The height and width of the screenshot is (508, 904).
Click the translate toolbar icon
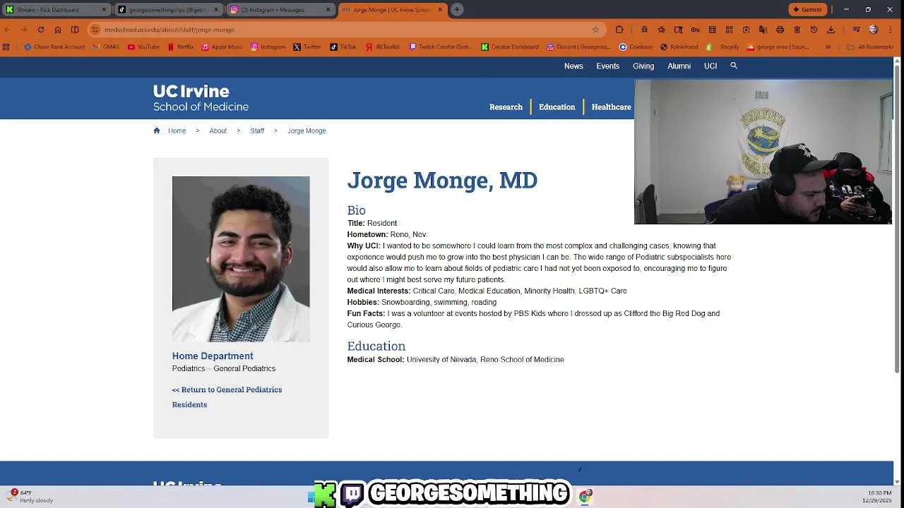[x=763, y=30]
